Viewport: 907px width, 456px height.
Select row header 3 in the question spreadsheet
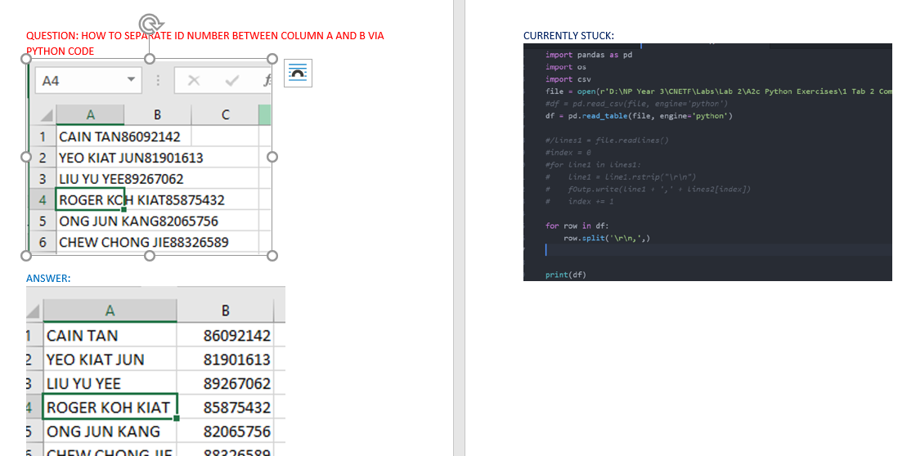(x=43, y=179)
